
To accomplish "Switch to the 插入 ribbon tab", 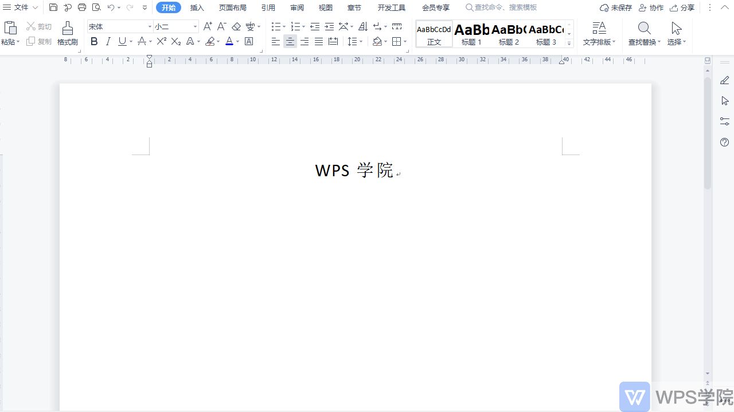I will [197, 7].
